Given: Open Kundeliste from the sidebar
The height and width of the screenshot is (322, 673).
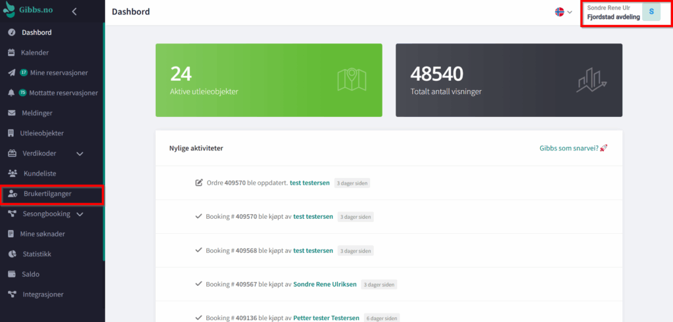Looking at the screenshot, I should (39, 173).
